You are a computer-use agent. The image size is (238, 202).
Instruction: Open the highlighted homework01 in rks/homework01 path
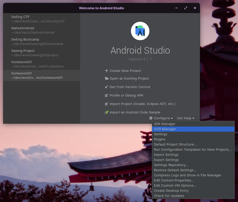42,75
